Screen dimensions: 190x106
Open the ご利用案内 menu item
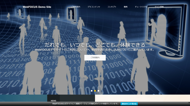click(x=75, y=7)
